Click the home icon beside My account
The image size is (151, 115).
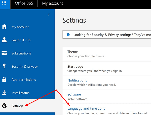tap(4, 26)
